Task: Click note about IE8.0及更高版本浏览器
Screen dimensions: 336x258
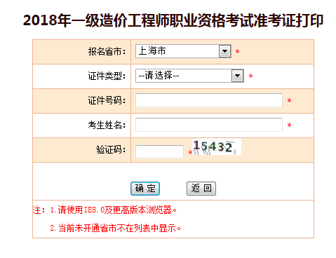Action: coord(114,210)
